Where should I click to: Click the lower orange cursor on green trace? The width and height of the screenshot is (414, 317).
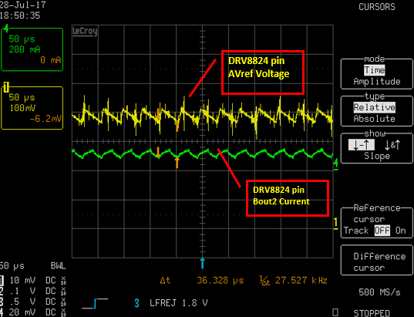point(177,163)
